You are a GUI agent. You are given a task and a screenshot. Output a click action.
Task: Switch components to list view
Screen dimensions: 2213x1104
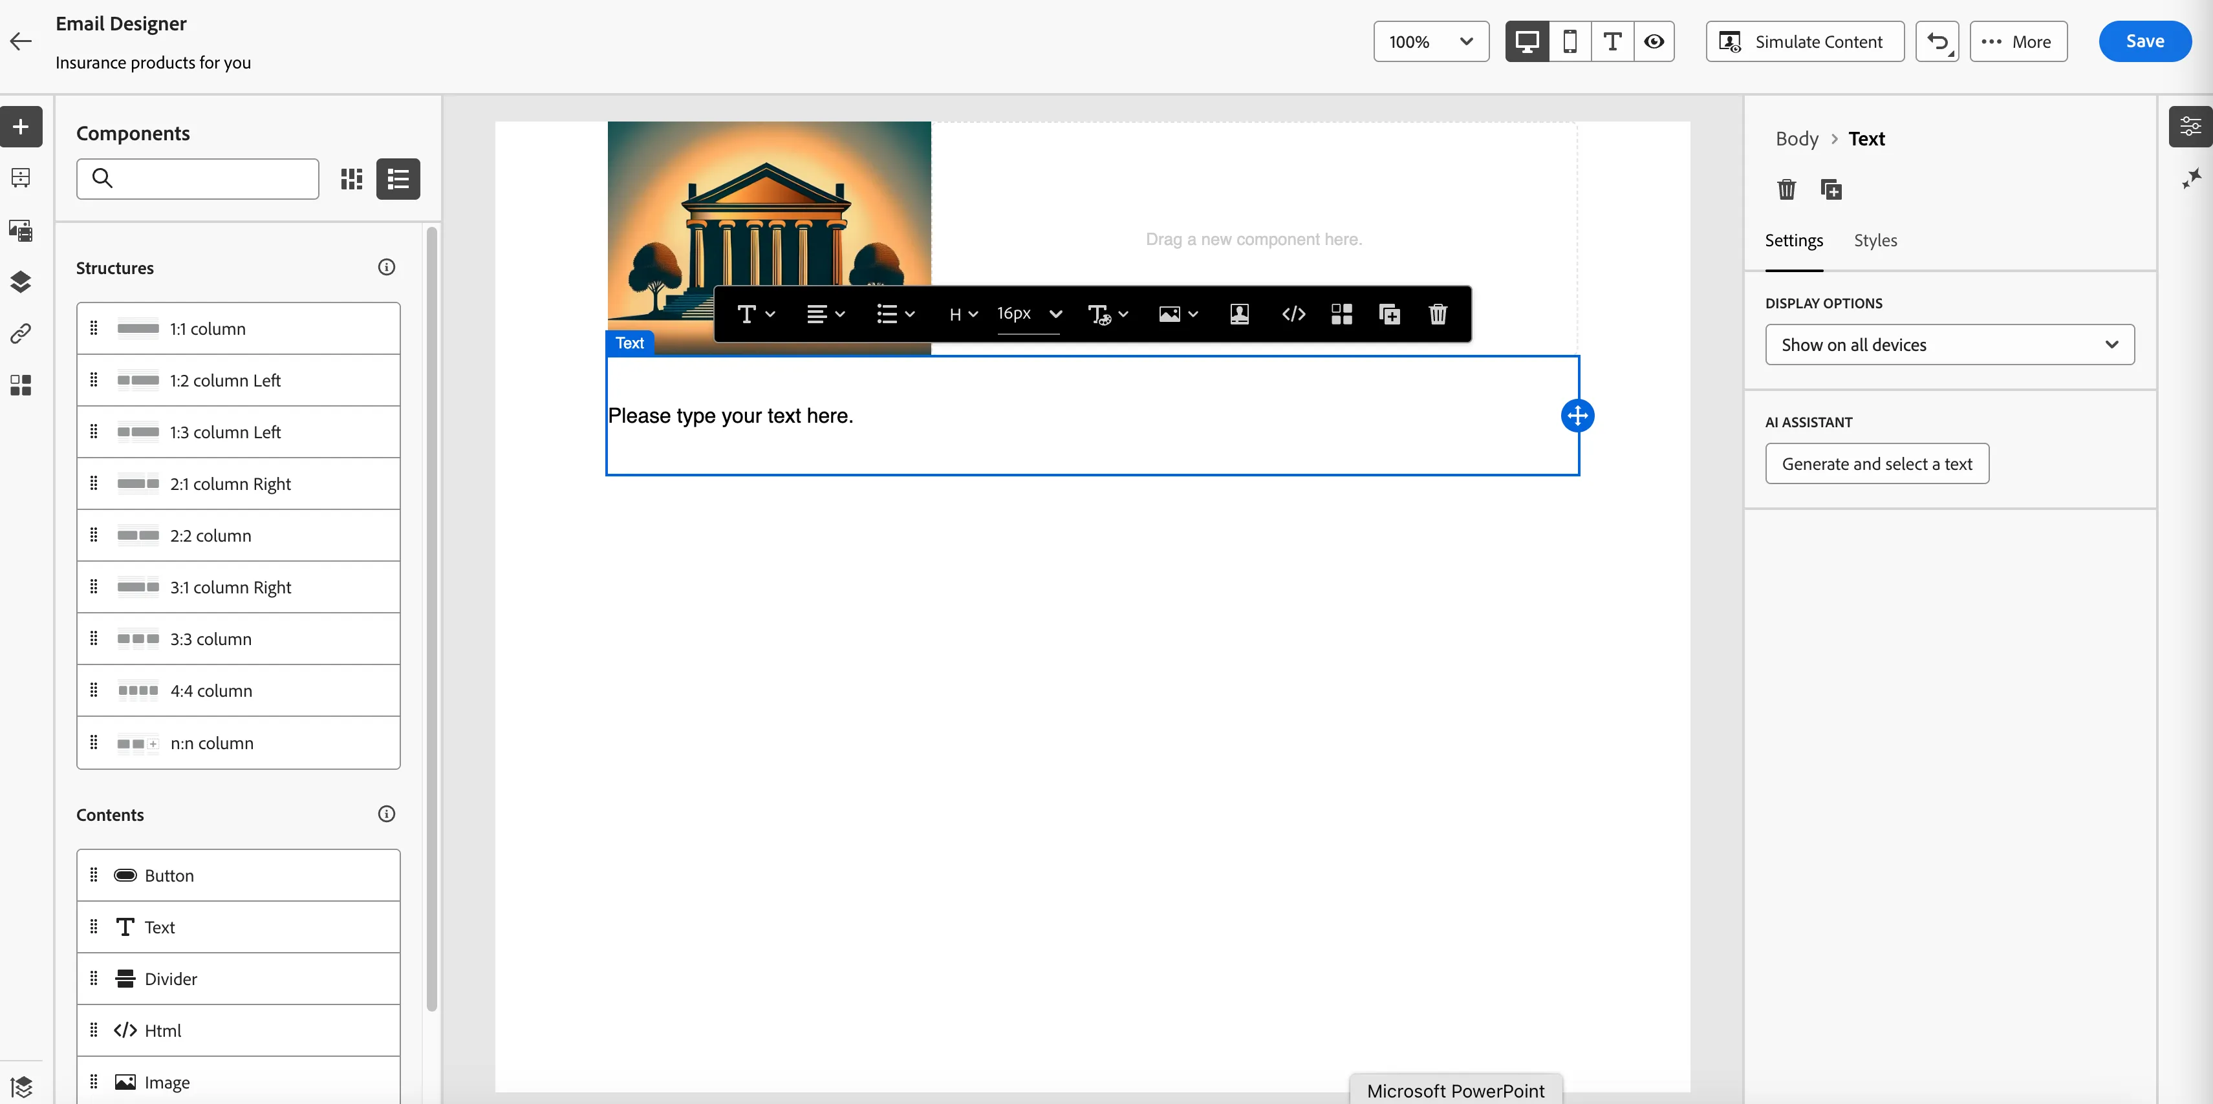[x=398, y=178]
